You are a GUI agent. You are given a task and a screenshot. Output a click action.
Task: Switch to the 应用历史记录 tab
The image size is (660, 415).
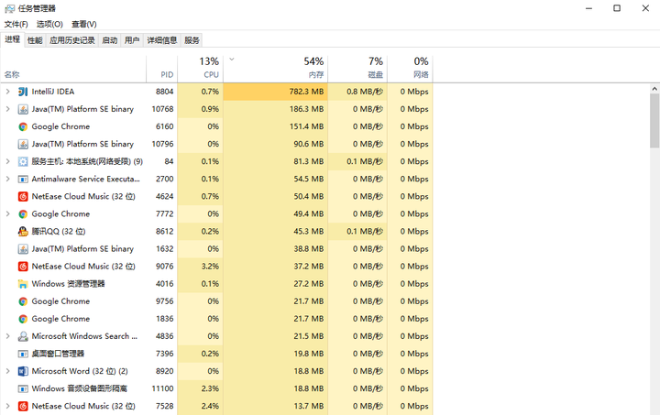pyautogui.click(x=72, y=40)
